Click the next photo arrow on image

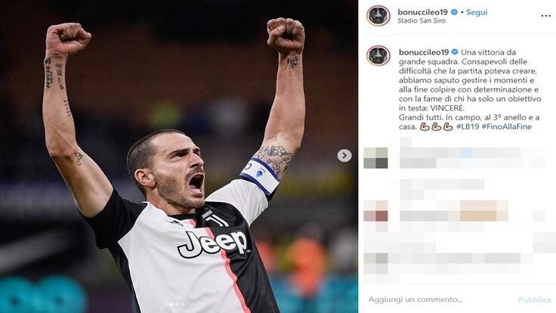pos(344,156)
